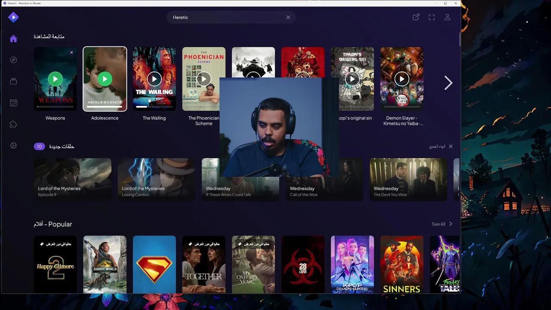Maximize the Stremio window
Viewport: 551px width, 310px height.
coord(446,3)
